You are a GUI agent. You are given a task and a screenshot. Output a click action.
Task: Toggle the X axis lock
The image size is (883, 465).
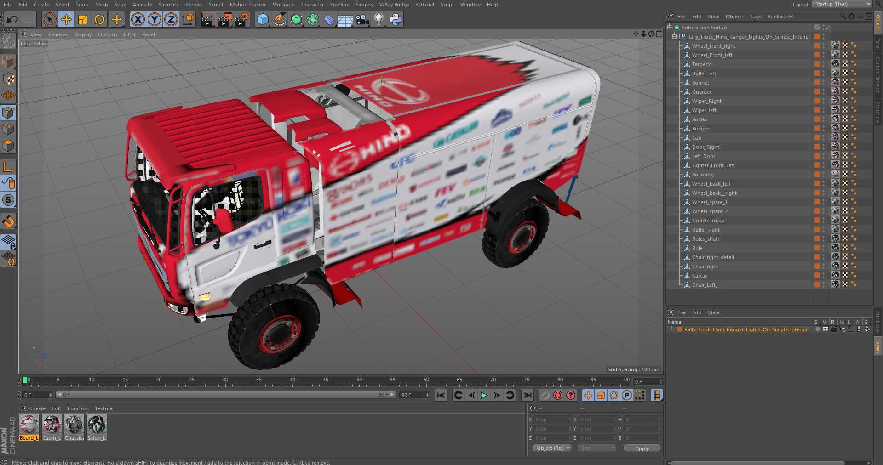tap(138, 19)
